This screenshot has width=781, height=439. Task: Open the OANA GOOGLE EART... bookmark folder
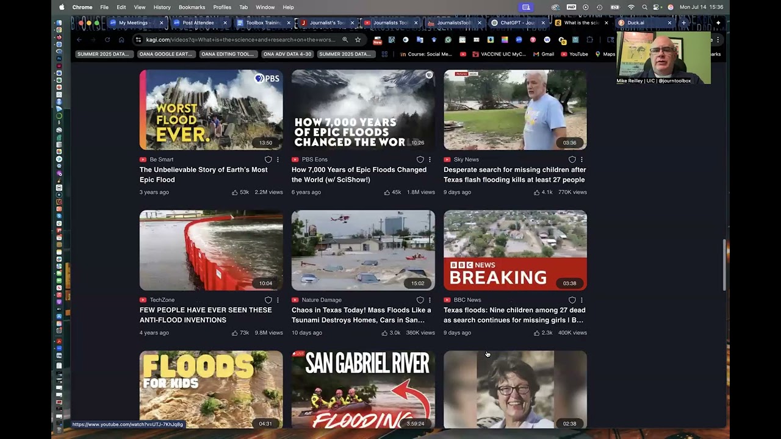(x=165, y=54)
